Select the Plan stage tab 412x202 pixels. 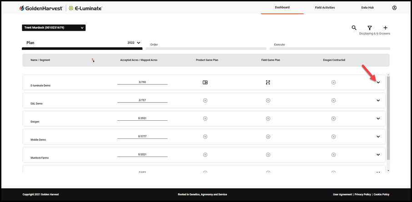point(82,44)
